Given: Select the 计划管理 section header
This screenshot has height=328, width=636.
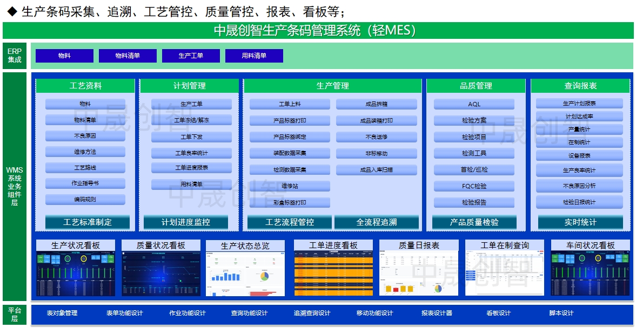Looking at the screenshot, I should [x=190, y=86].
